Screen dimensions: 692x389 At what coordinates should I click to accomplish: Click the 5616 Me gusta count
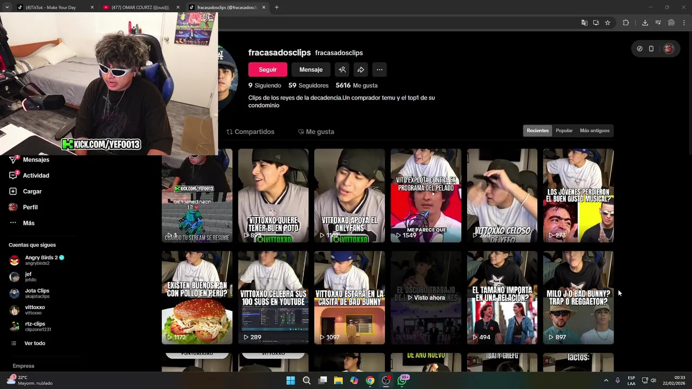tap(356, 85)
